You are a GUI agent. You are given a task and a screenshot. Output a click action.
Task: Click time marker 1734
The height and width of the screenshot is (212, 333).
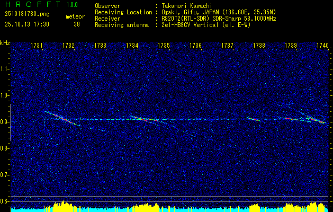click(x=132, y=45)
